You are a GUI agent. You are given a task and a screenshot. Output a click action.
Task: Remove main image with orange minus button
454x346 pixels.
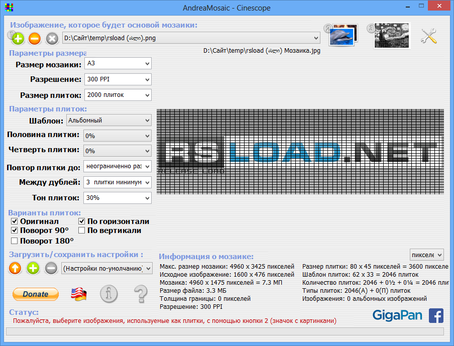[x=35, y=39]
